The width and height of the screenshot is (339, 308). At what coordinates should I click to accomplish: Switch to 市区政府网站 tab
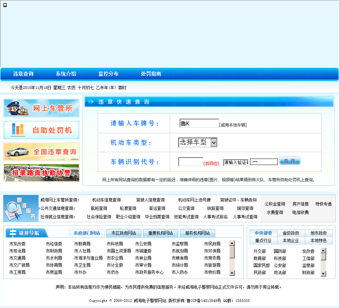click(x=124, y=233)
